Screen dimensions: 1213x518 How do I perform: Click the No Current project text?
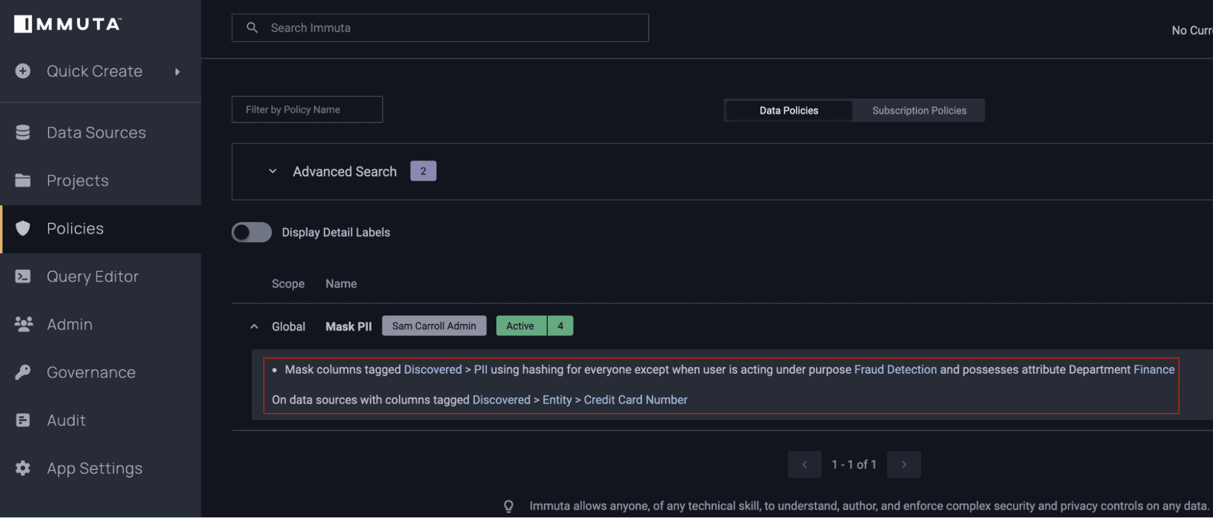[x=1192, y=30]
